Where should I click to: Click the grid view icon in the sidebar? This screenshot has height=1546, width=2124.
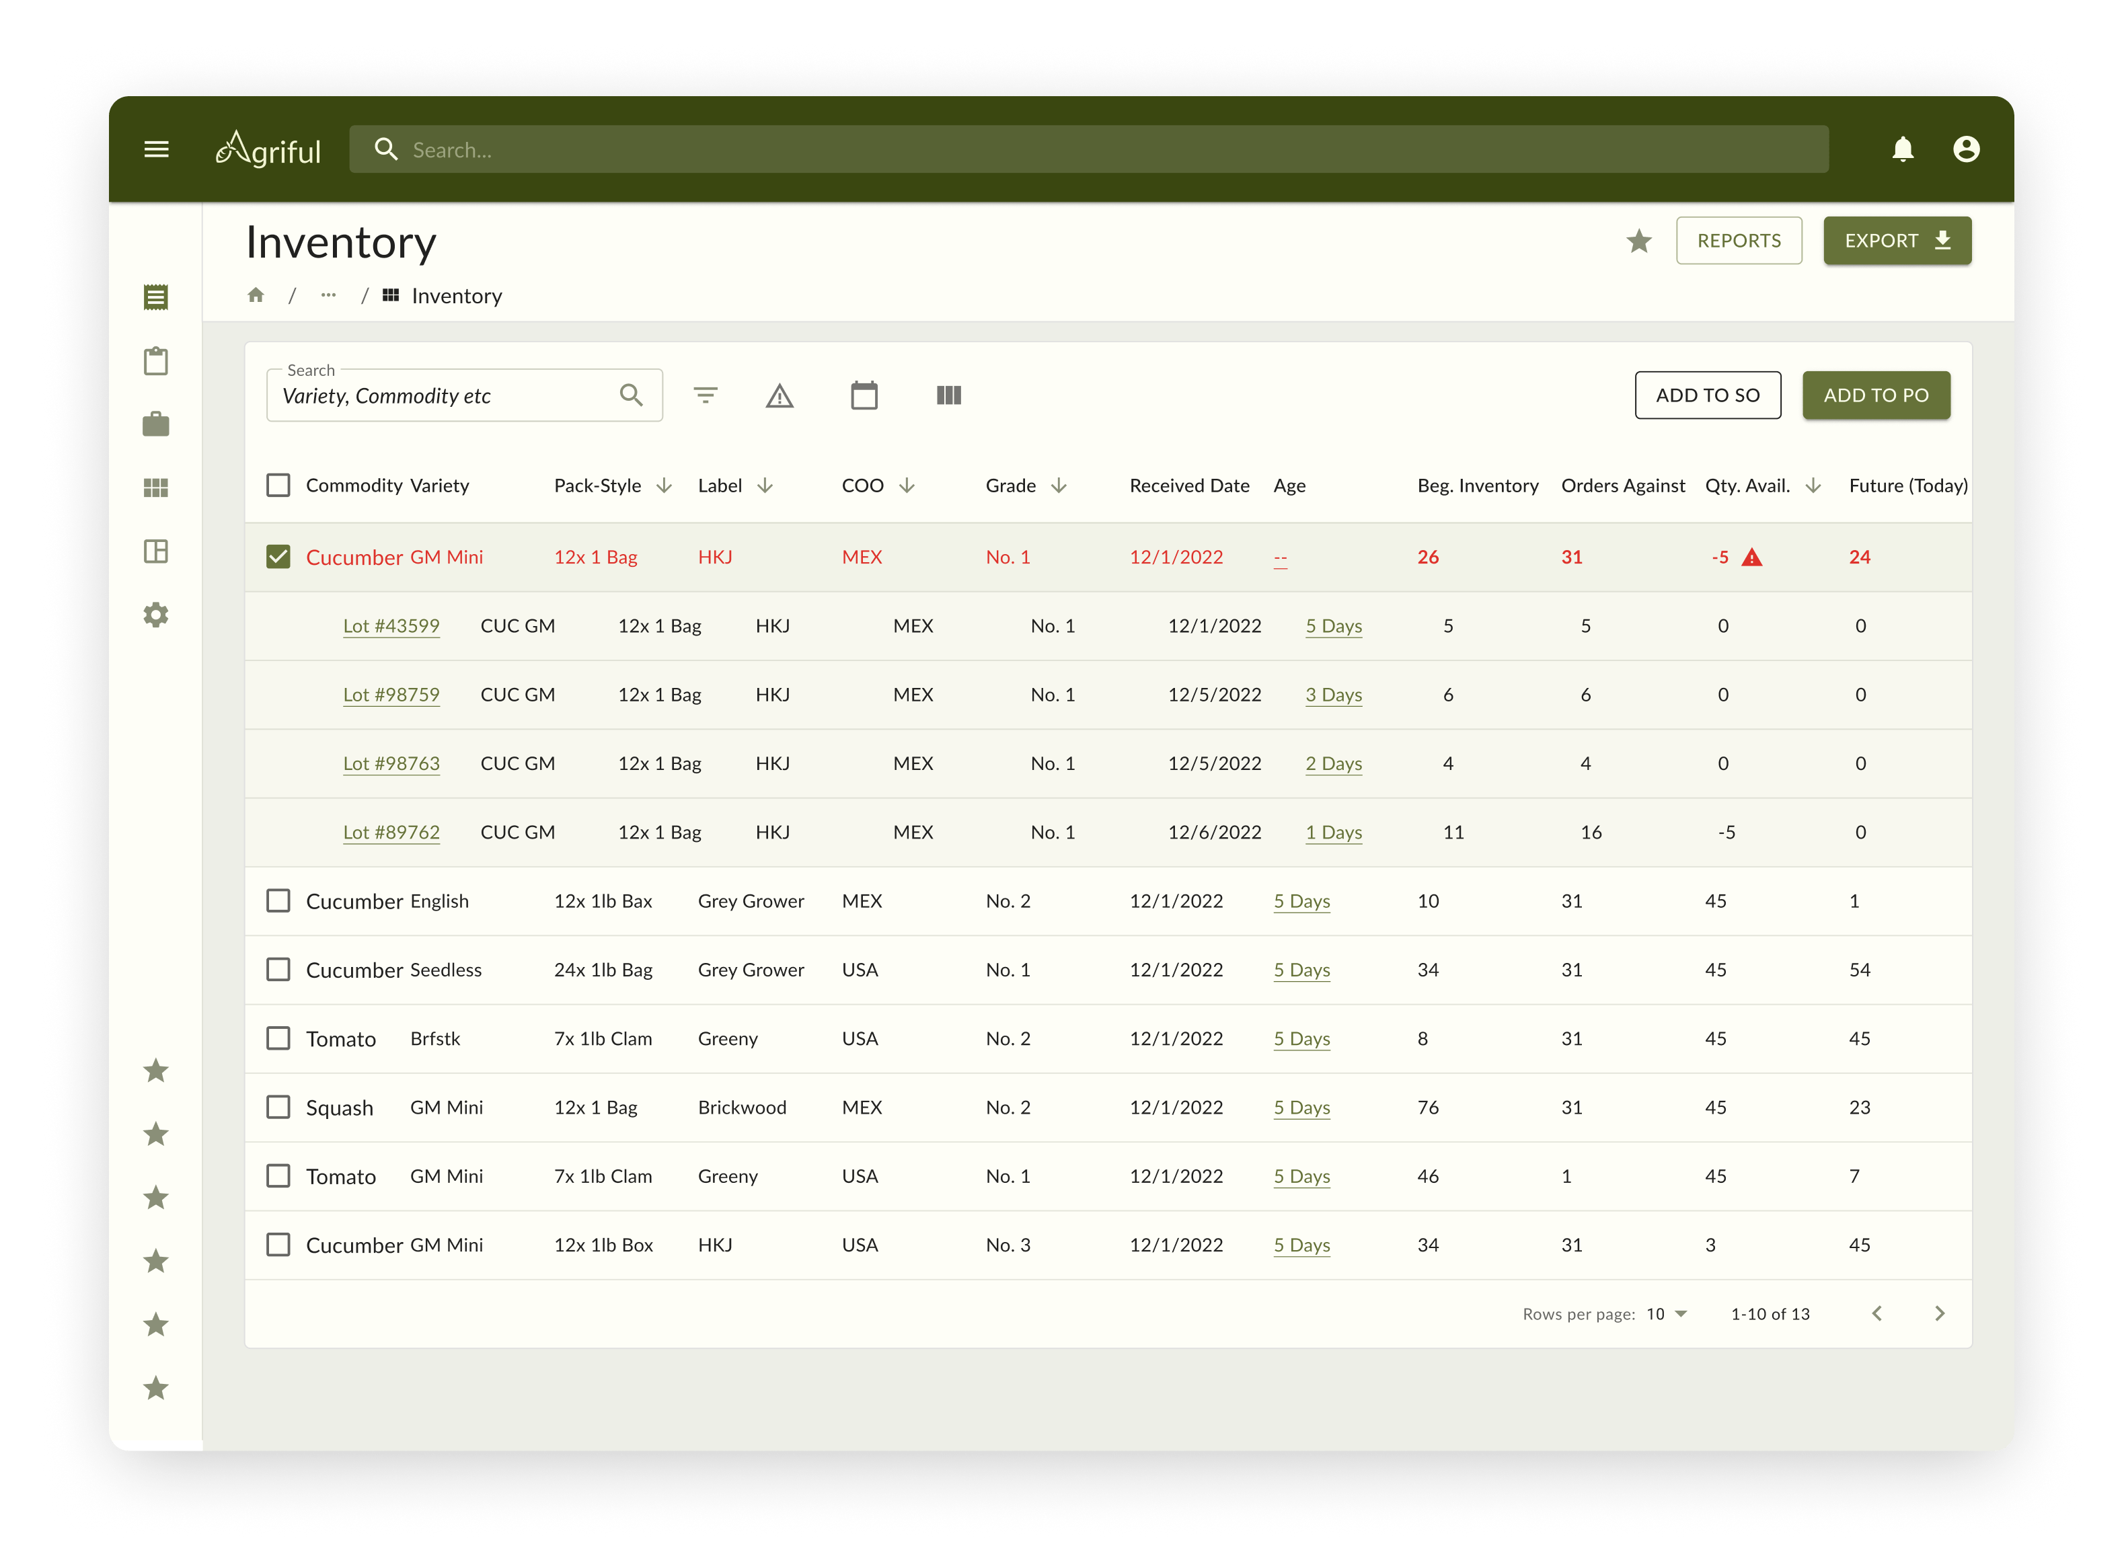pos(155,487)
